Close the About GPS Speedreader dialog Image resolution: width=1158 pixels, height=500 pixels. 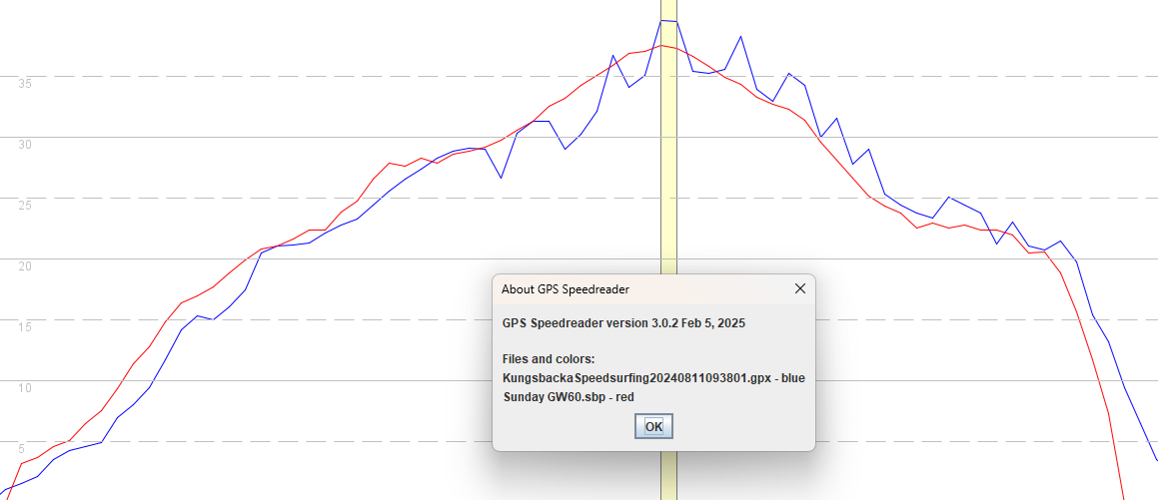[x=799, y=289]
